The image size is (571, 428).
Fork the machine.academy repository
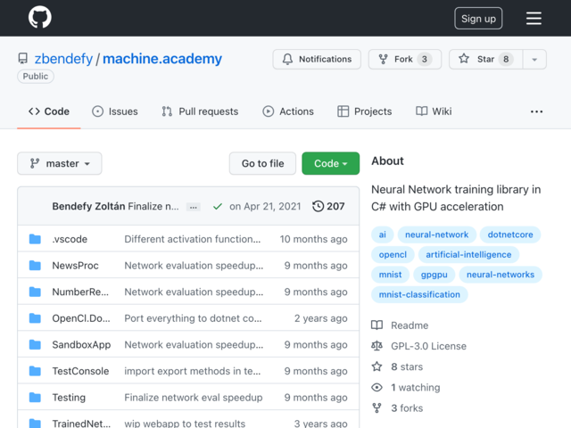(405, 59)
